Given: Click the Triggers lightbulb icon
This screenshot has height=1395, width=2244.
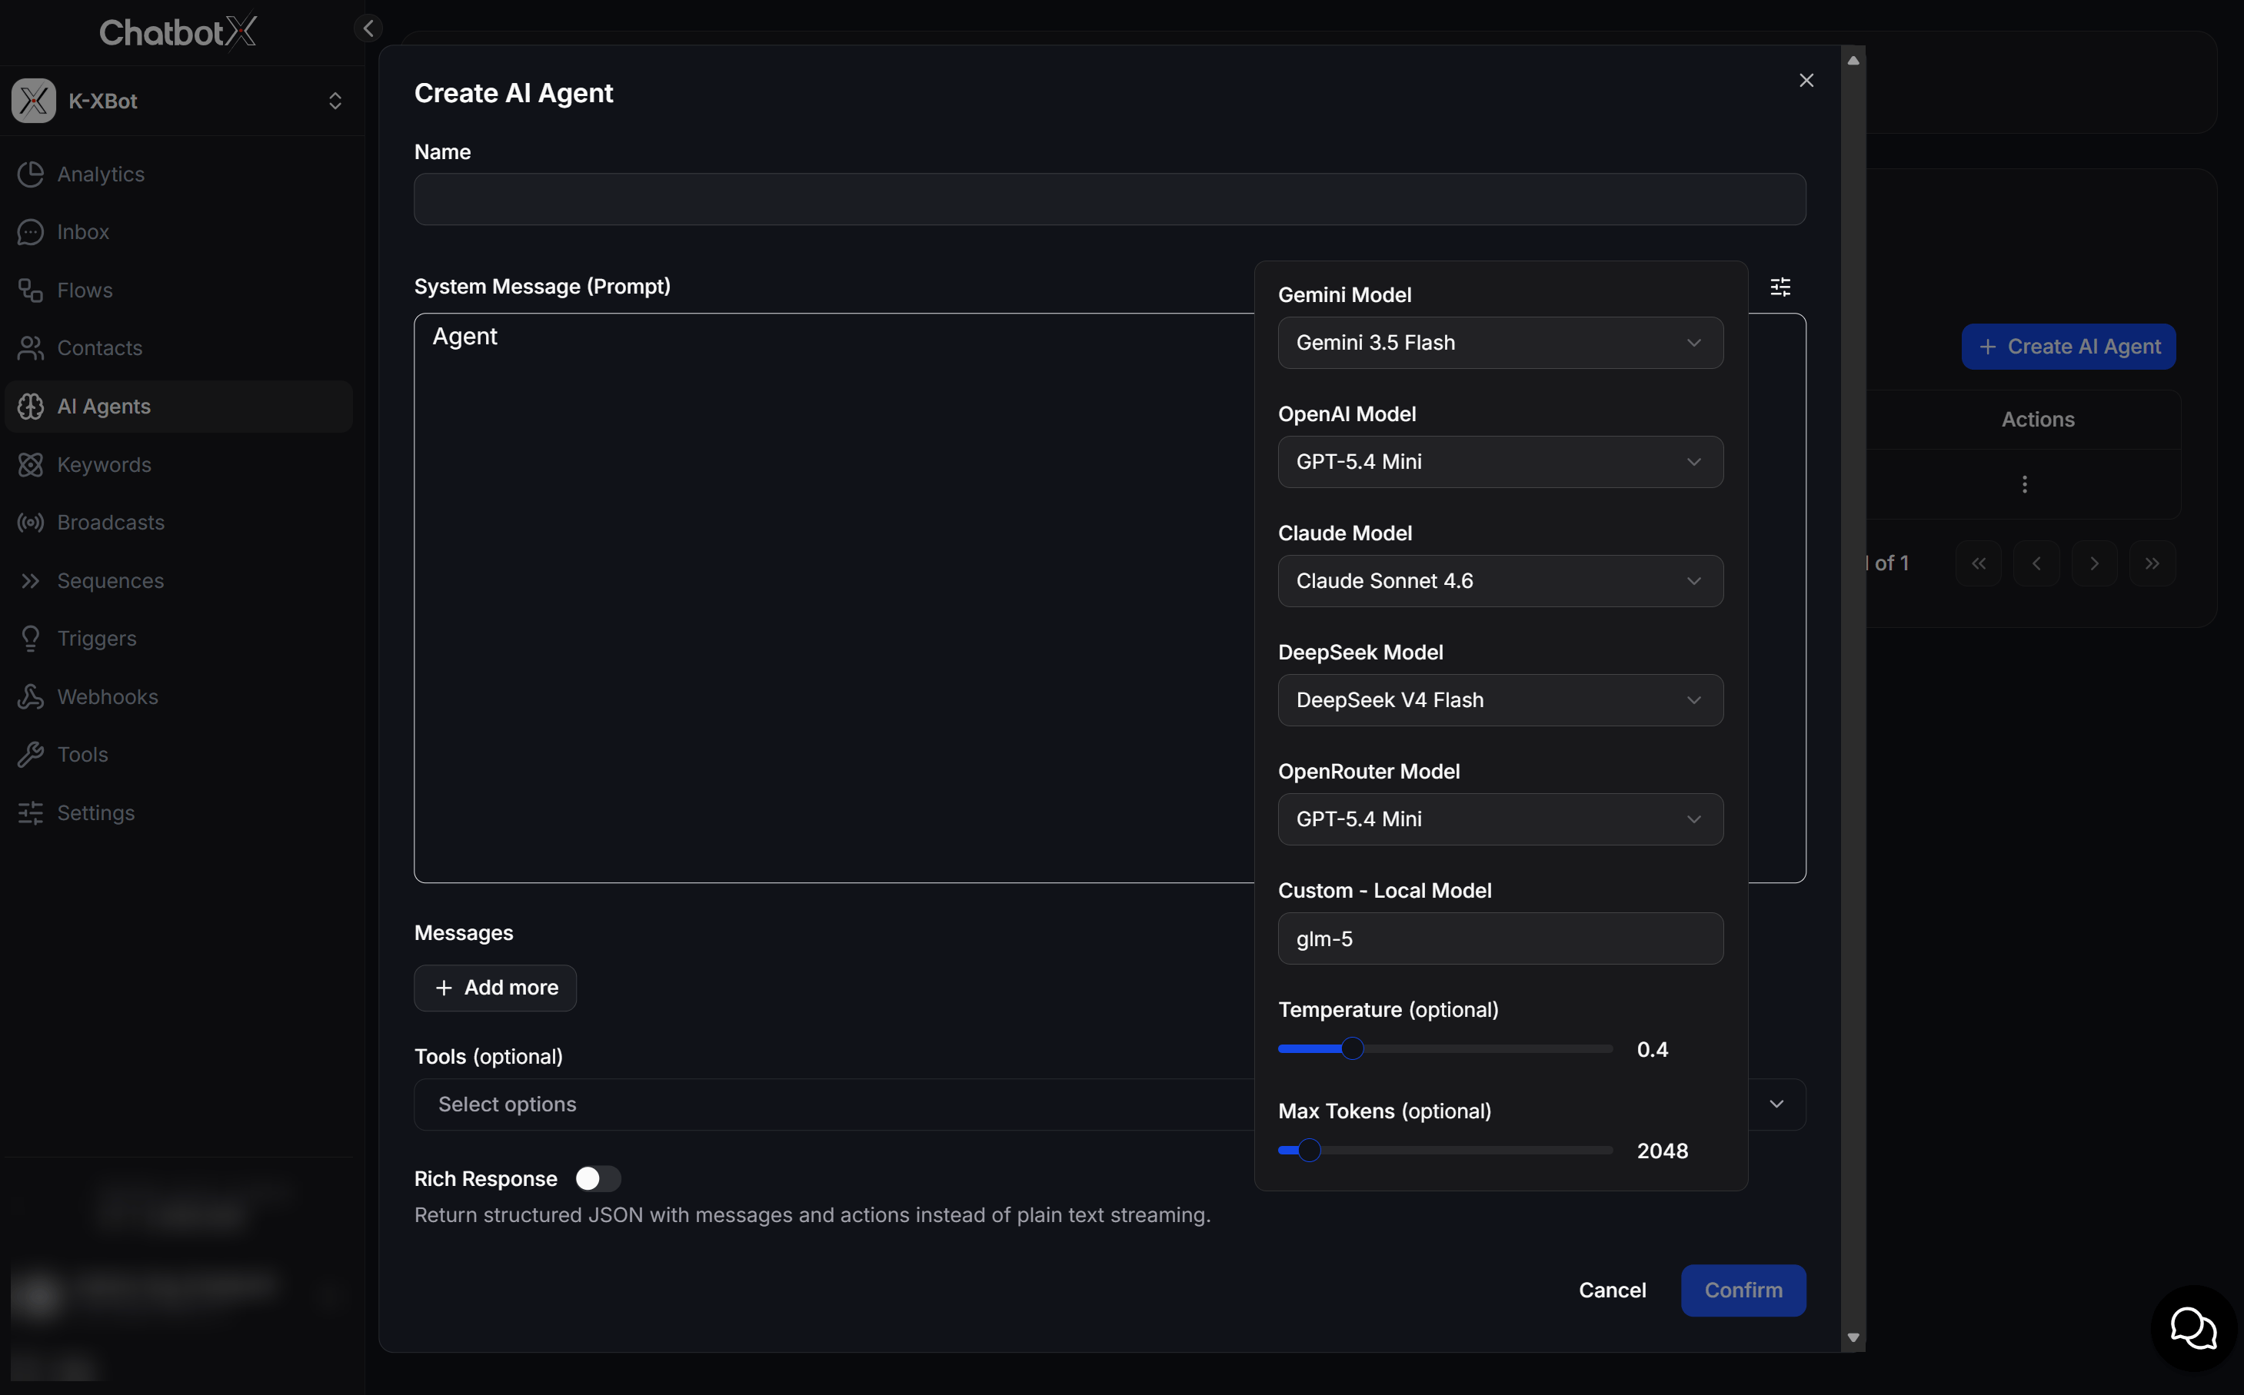Looking at the screenshot, I should (31, 639).
